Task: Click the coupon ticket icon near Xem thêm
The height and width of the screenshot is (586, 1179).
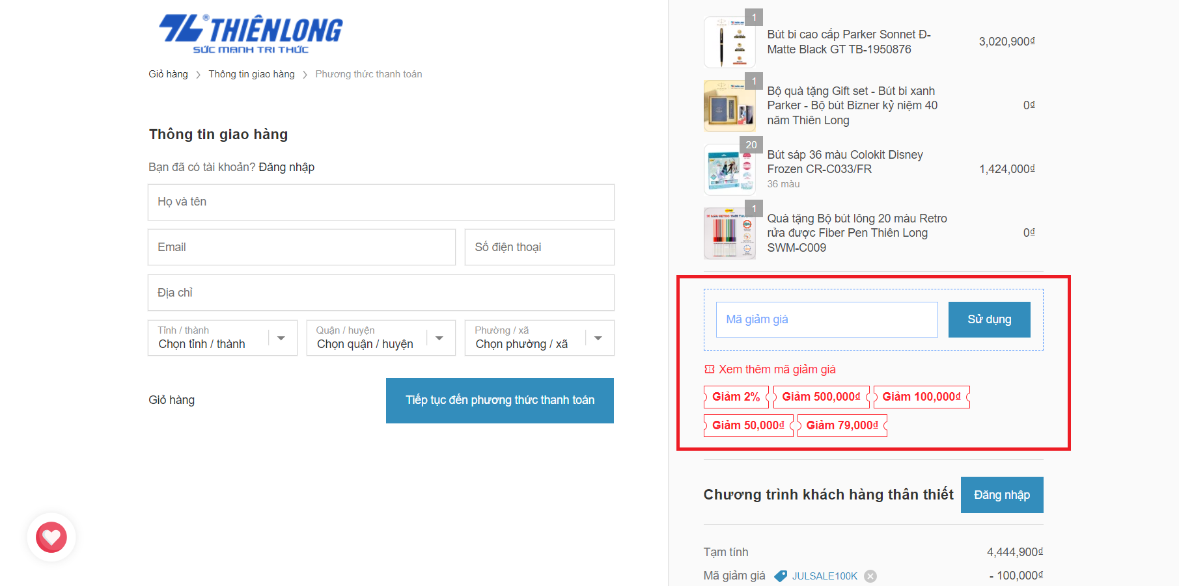Action: [710, 369]
